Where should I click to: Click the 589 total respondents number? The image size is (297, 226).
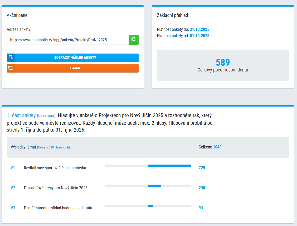coord(223,62)
